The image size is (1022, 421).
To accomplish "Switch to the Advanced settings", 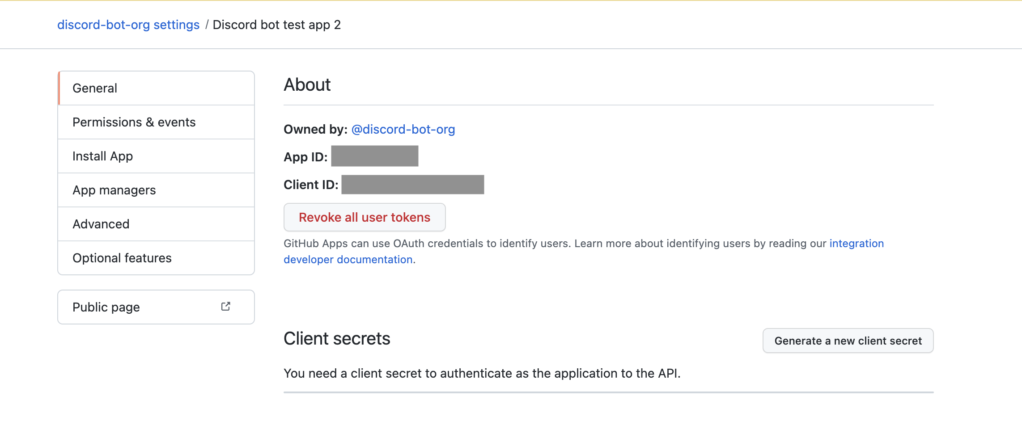I will pyautogui.click(x=156, y=224).
